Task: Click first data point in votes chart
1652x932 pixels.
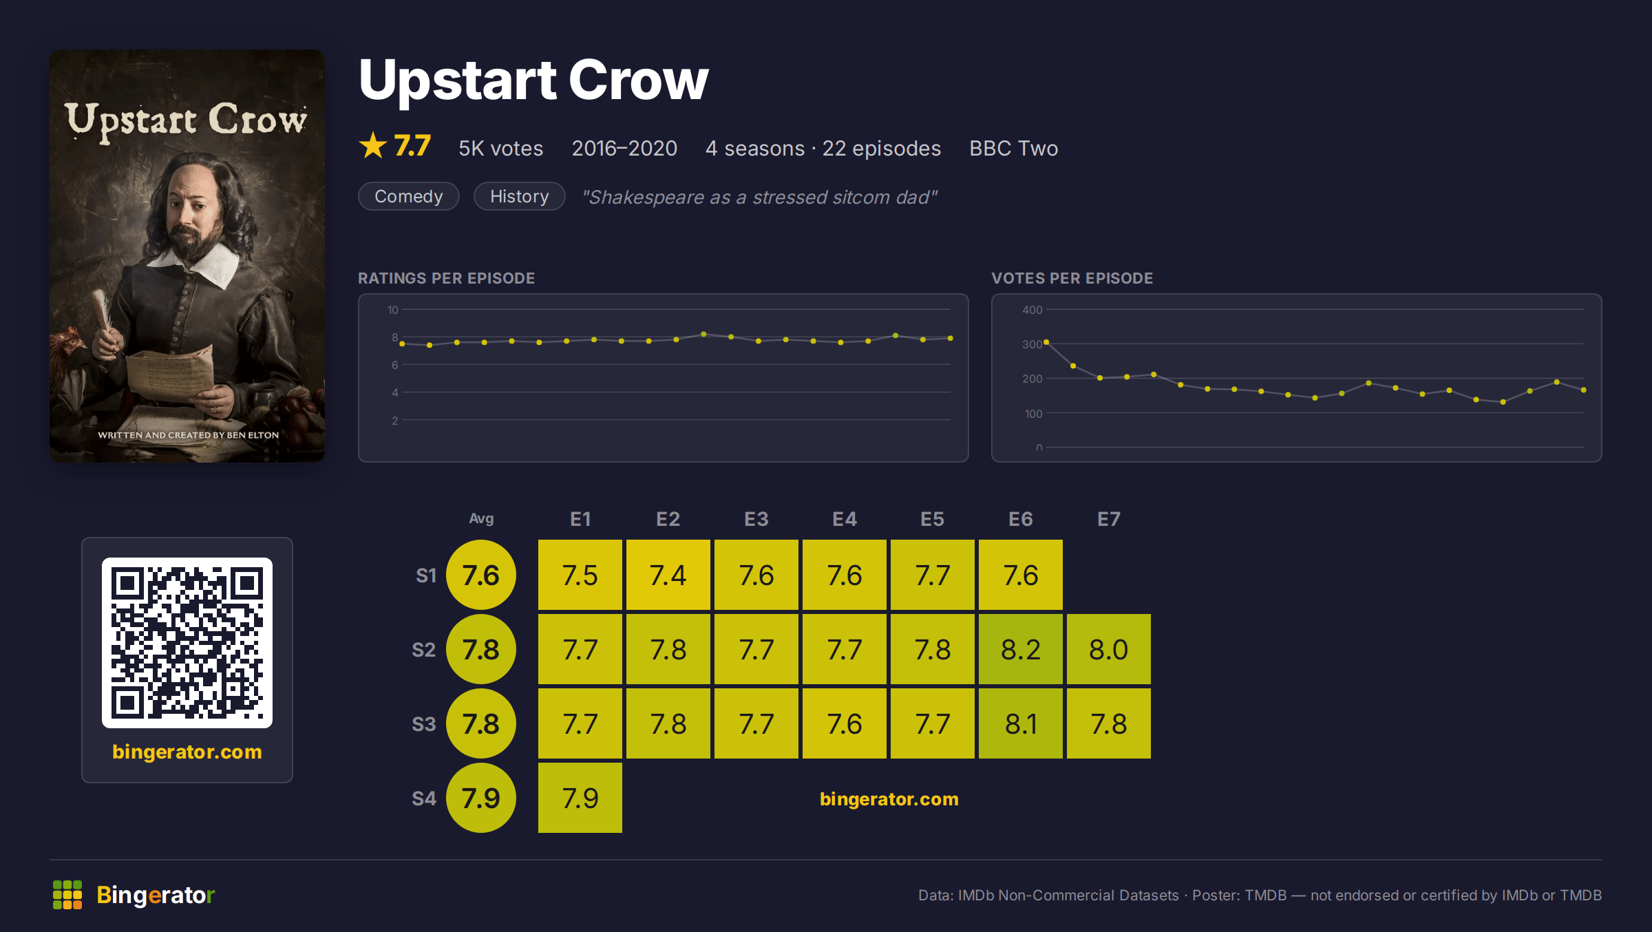Action: pos(1046,342)
